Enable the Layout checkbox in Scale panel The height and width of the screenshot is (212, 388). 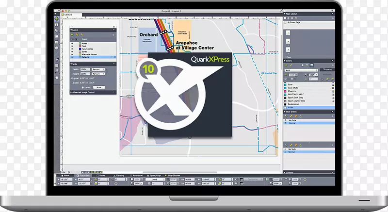click(x=83, y=86)
